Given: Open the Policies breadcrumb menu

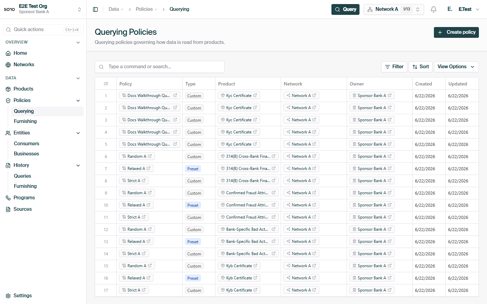Looking at the screenshot, I should (x=146, y=9).
